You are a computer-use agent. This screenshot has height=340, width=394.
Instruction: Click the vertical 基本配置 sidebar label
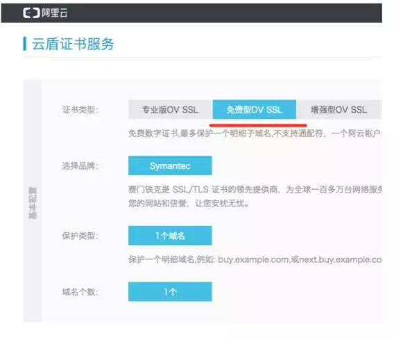[x=33, y=203]
